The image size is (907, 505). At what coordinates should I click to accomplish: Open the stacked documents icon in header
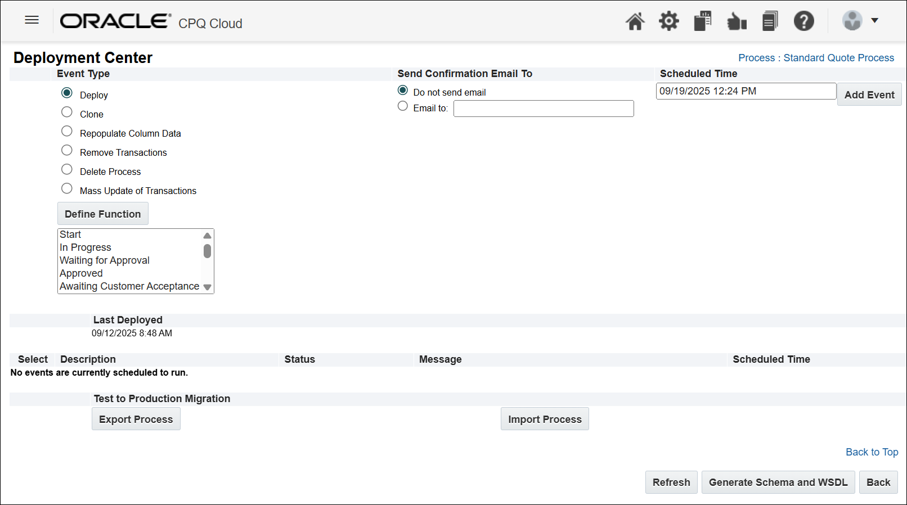pyautogui.click(x=770, y=21)
